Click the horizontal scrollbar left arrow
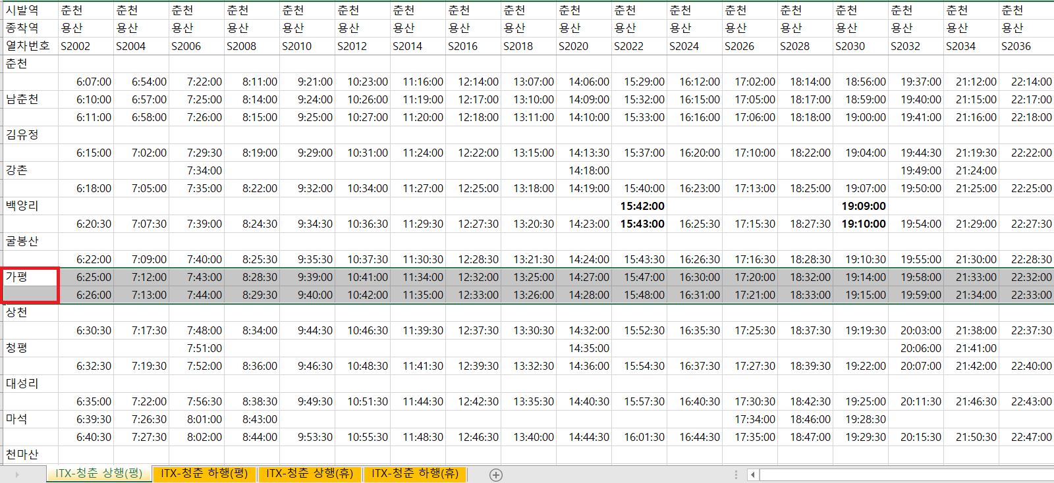The width and height of the screenshot is (1054, 483). point(753,474)
